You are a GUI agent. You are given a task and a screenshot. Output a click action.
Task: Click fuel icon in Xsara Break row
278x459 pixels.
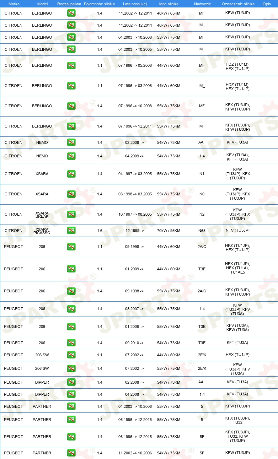click(x=71, y=214)
